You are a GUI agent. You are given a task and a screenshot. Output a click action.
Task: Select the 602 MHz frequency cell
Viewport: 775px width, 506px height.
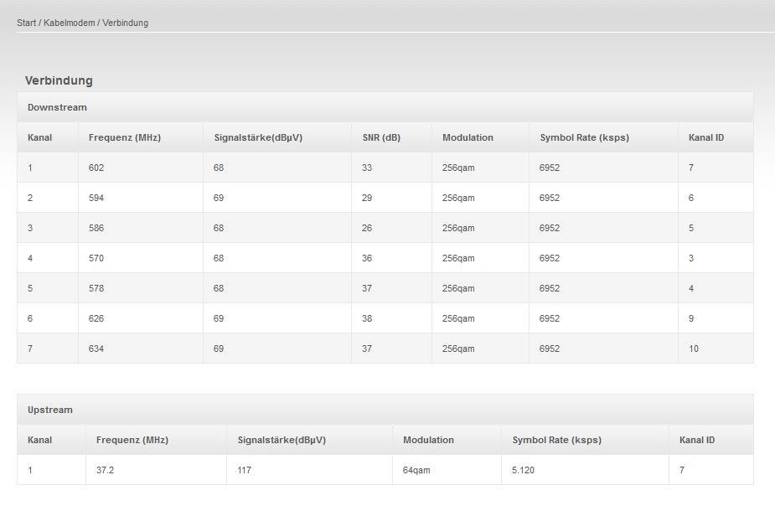141,168
